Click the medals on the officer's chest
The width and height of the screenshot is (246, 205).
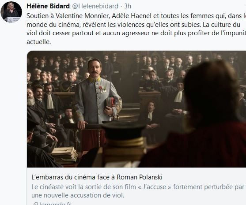[102, 89]
